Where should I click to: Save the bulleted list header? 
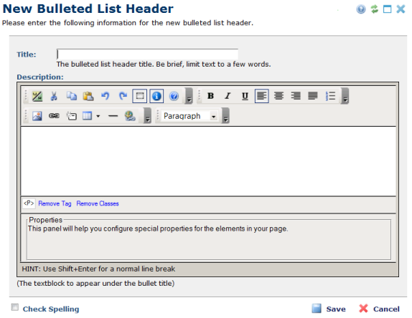click(329, 309)
